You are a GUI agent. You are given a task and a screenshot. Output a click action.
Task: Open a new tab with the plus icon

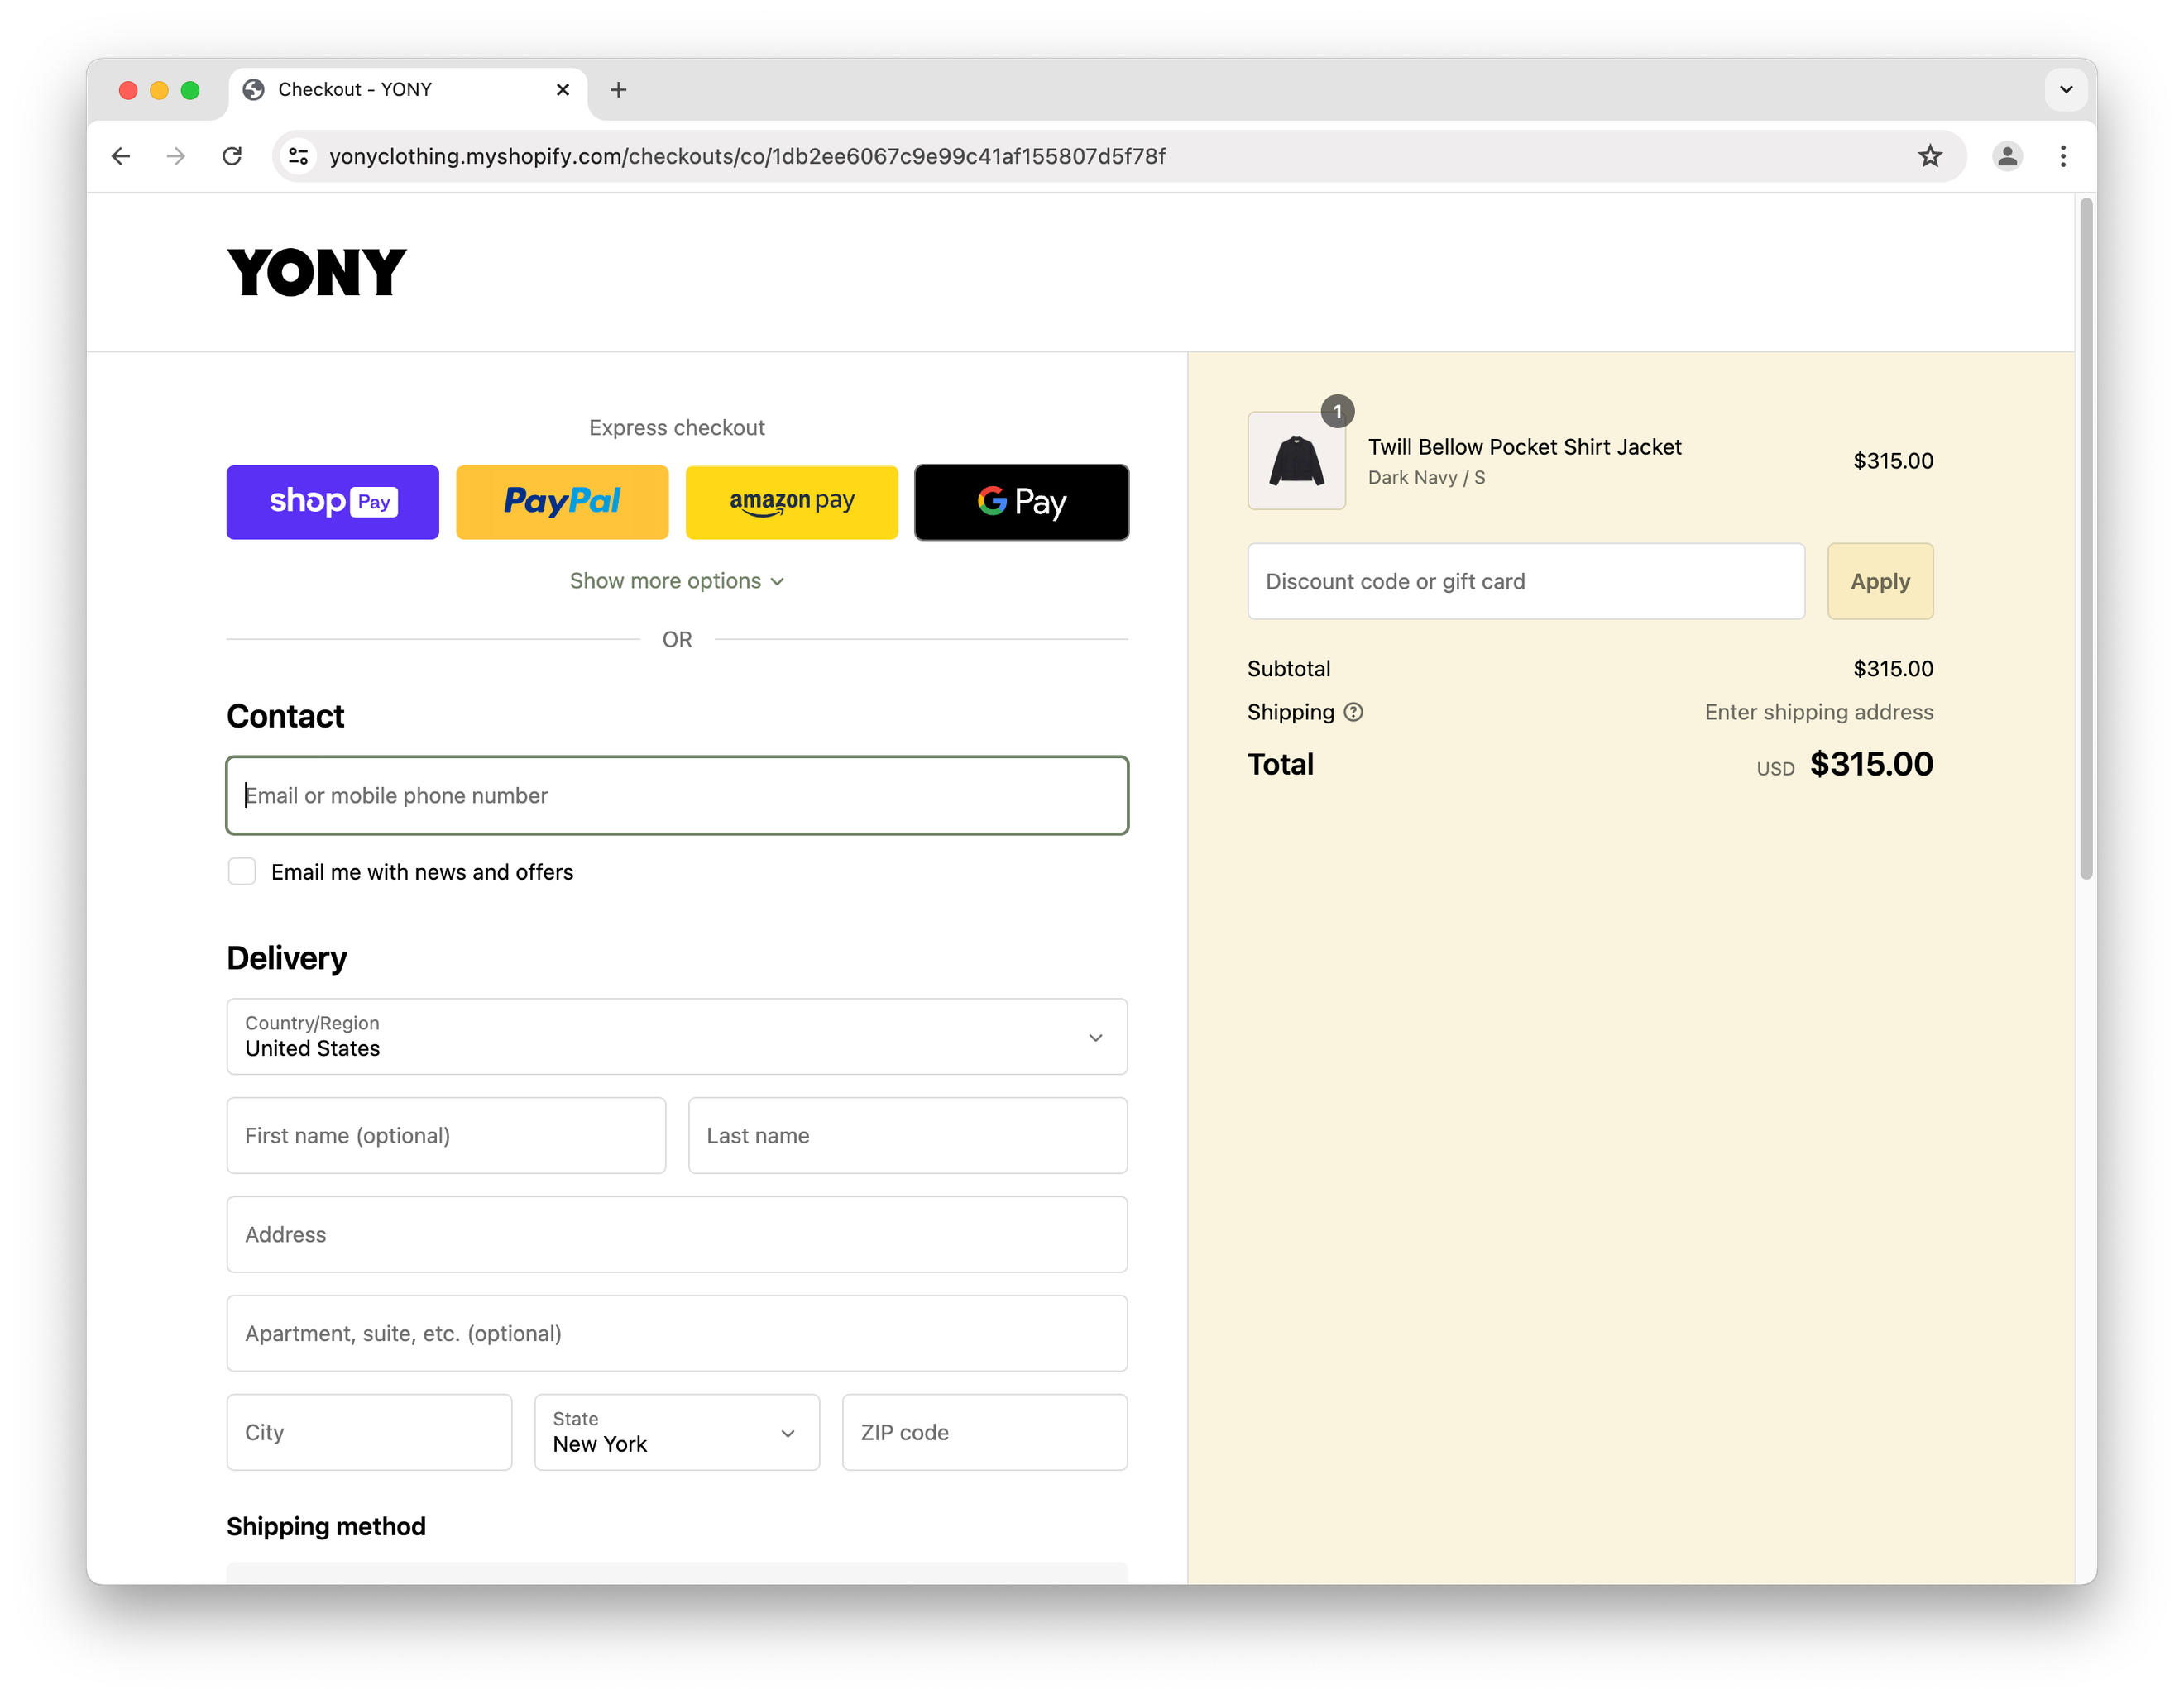(618, 90)
